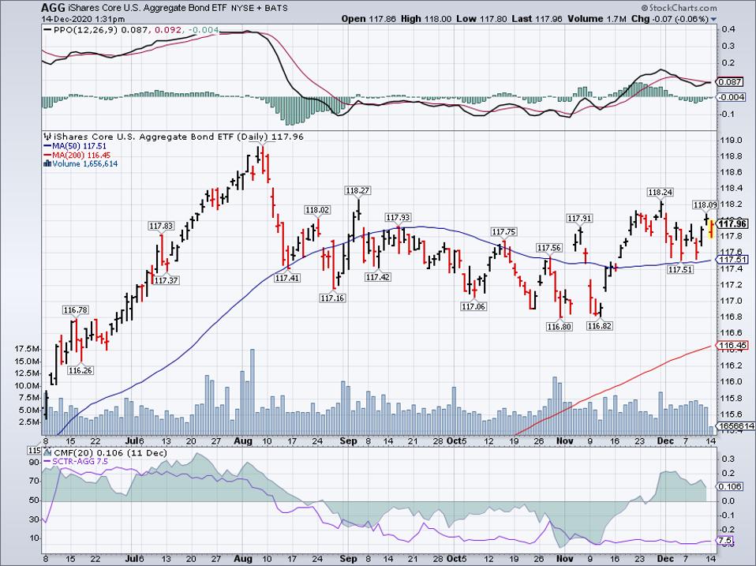Click the 119.0 price axis label
Viewport: 756px width, 566px height.
click(x=731, y=141)
